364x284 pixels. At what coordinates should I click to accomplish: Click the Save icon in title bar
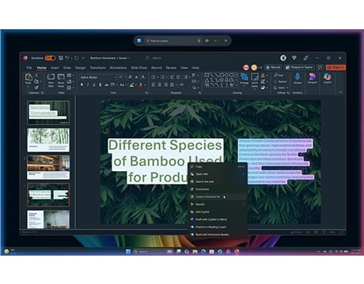(x=61, y=58)
